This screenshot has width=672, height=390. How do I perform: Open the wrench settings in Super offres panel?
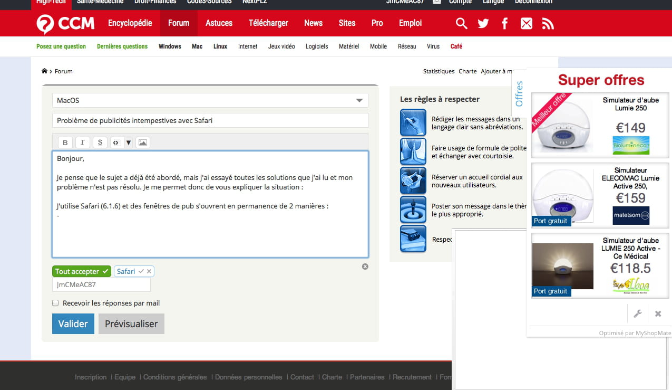pos(637,313)
